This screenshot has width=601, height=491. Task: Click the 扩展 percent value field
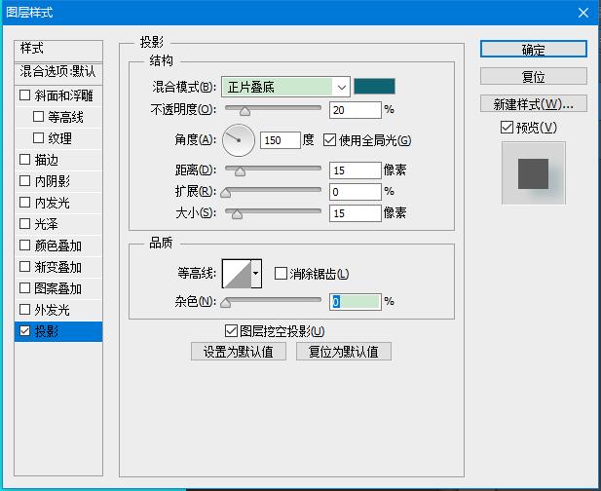356,192
